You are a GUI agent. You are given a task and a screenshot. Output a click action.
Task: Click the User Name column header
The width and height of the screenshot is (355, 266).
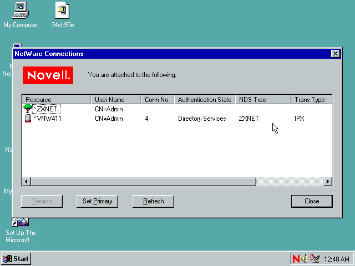pos(116,100)
